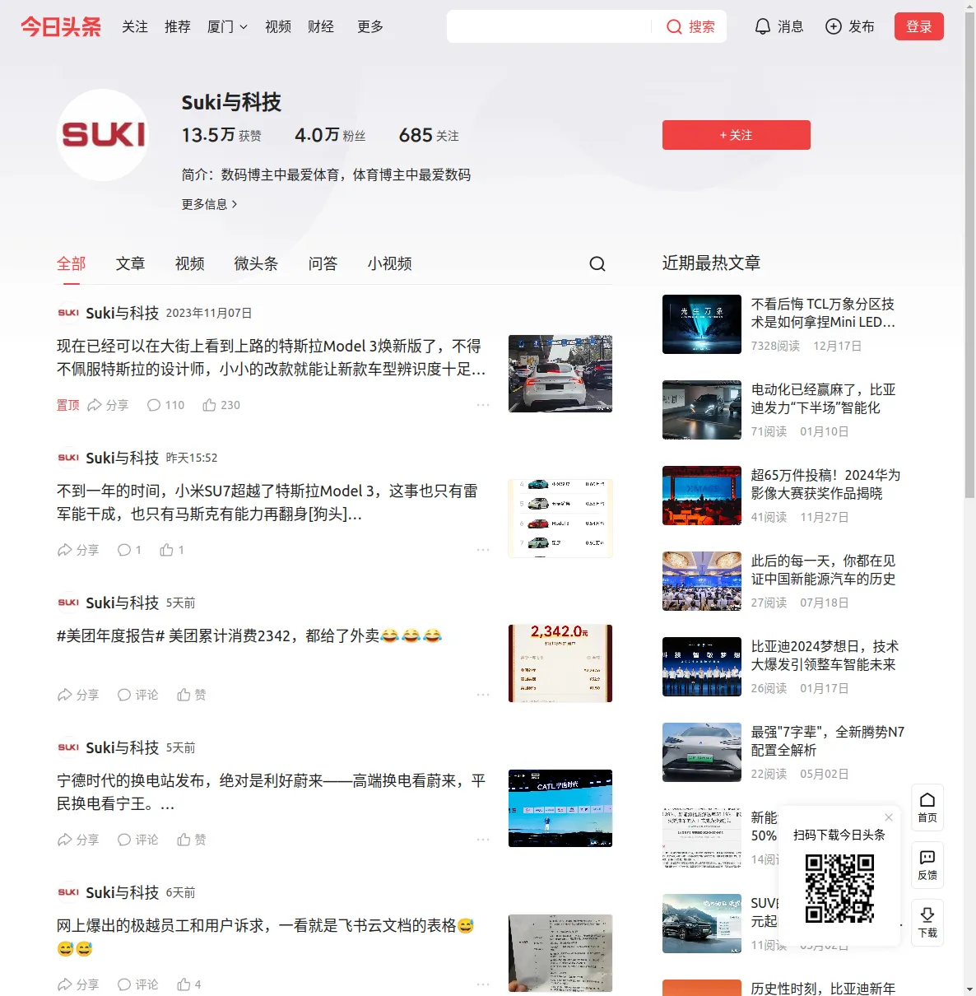This screenshot has height=996, width=976.
Task: Like the 小米SU7 post
Action: (x=172, y=550)
